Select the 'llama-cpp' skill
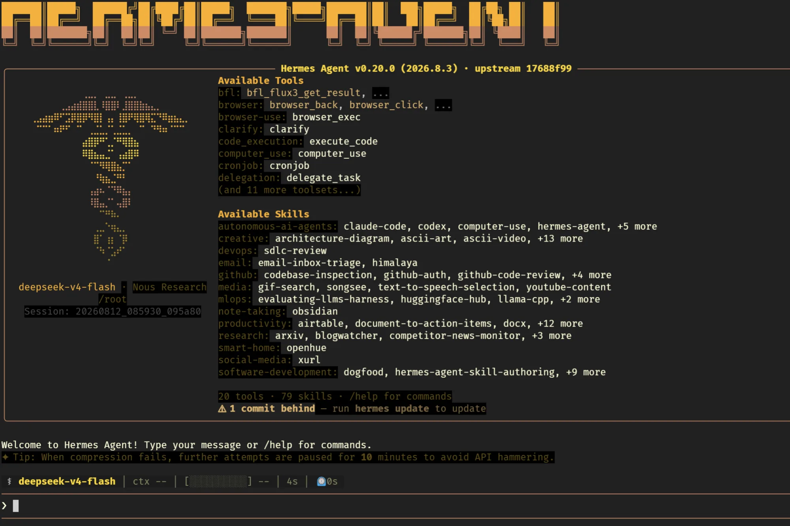The image size is (790, 526). [x=523, y=299]
